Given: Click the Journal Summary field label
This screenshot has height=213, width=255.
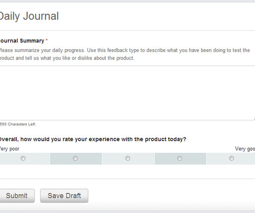Looking at the screenshot, I should pos(22,40).
